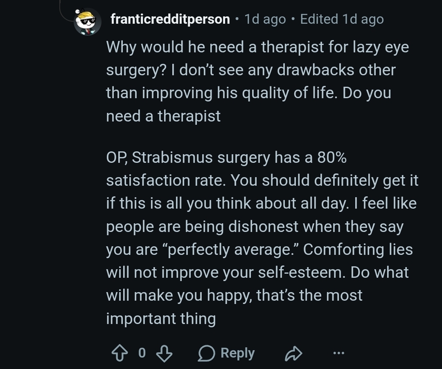
Task: Click the "1d ago" comment timestamp
Action: pos(265,19)
